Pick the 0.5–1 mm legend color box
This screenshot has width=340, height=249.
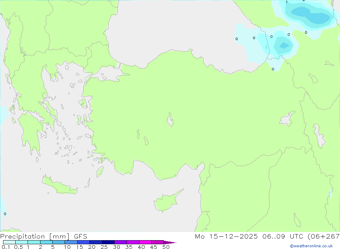[22, 242]
